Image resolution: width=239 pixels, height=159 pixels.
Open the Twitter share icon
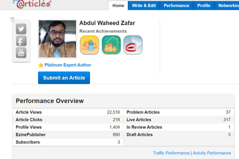[x=21, y=29]
